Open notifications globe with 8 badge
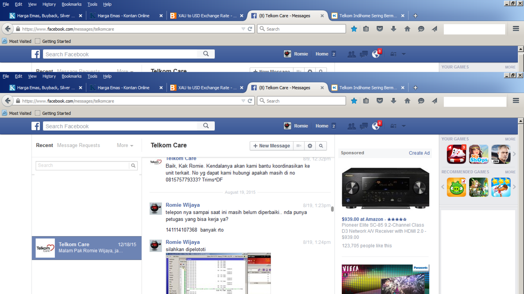The height and width of the screenshot is (294, 524). coord(376,126)
